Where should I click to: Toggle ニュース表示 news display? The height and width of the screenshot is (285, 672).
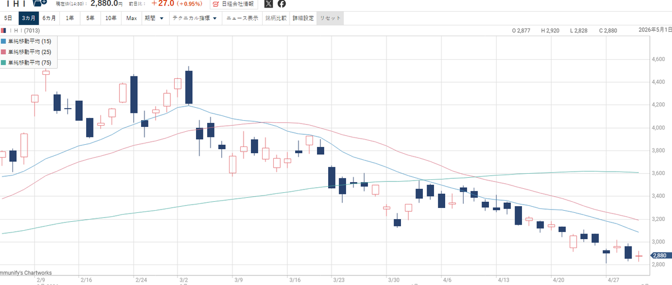pyautogui.click(x=242, y=18)
